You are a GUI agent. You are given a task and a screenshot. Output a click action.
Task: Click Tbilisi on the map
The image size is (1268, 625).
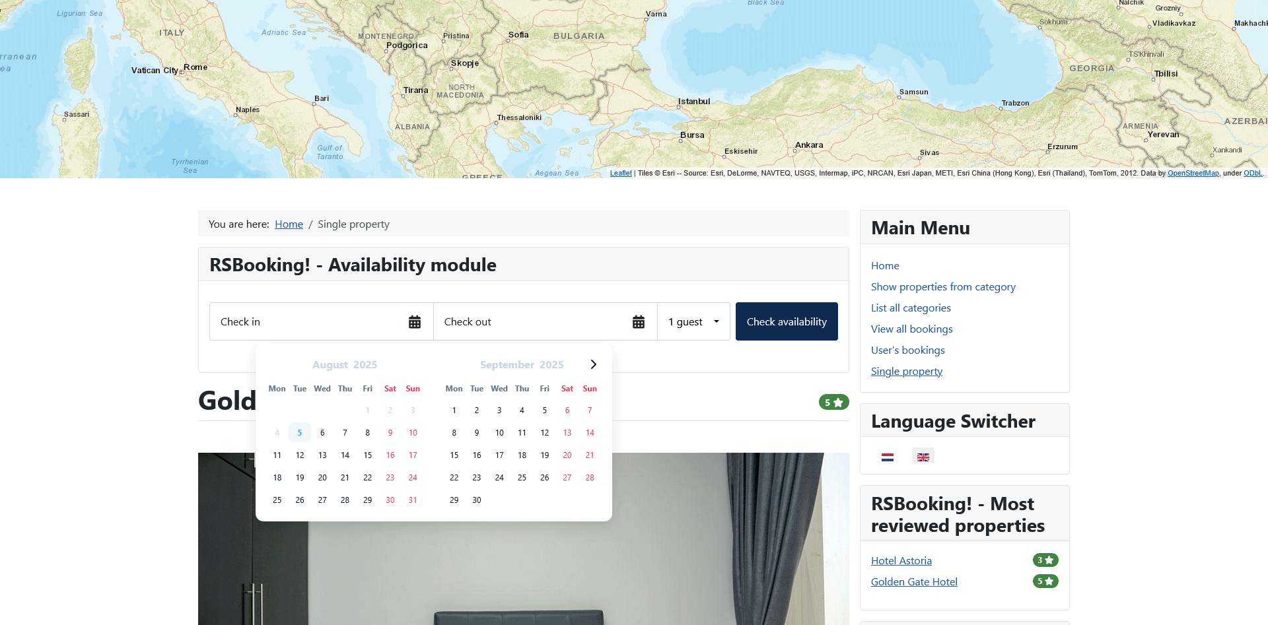tap(1166, 73)
